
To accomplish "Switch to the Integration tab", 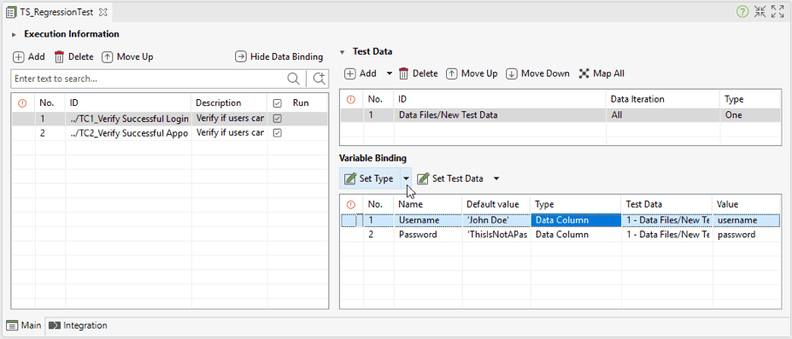I will click(x=78, y=325).
